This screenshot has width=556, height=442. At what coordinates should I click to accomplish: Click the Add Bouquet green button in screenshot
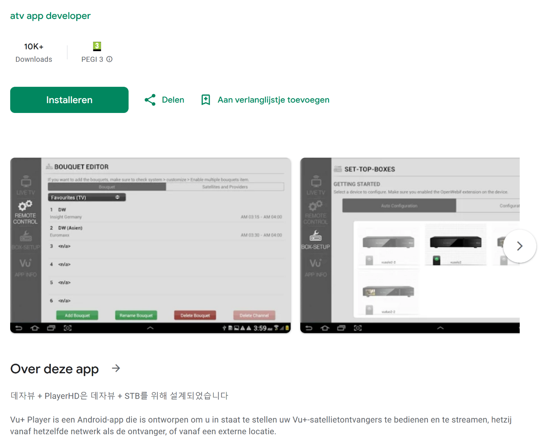(x=77, y=315)
